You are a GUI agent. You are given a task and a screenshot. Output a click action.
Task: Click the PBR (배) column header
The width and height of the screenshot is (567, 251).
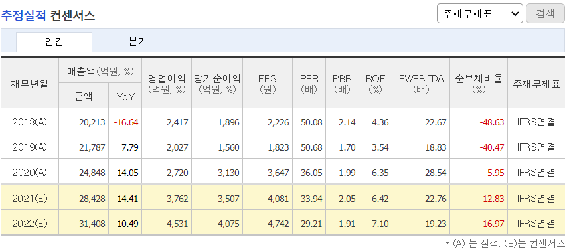342,84
